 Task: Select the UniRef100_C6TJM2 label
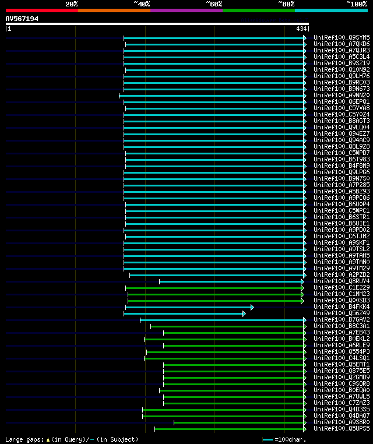click(342, 236)
